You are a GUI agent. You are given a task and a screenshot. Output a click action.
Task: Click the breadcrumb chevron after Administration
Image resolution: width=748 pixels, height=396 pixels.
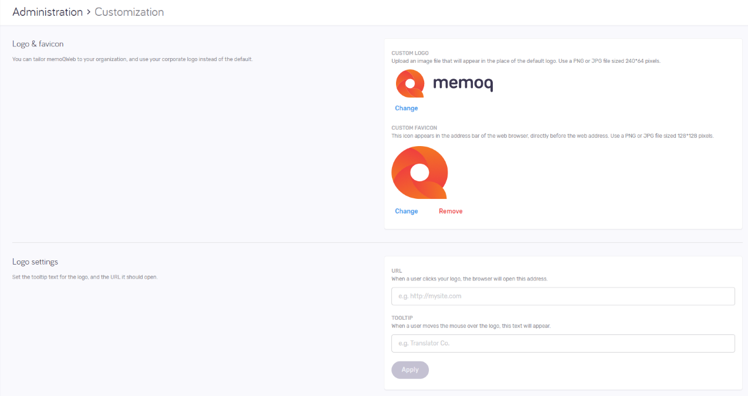tap(89, 12)
